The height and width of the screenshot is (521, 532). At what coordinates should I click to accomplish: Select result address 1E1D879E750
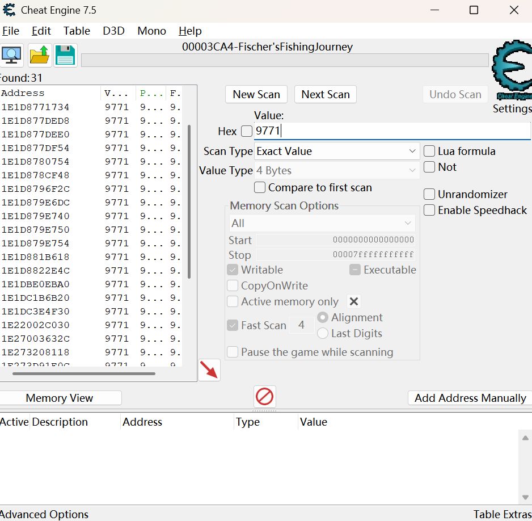point(91,230)
